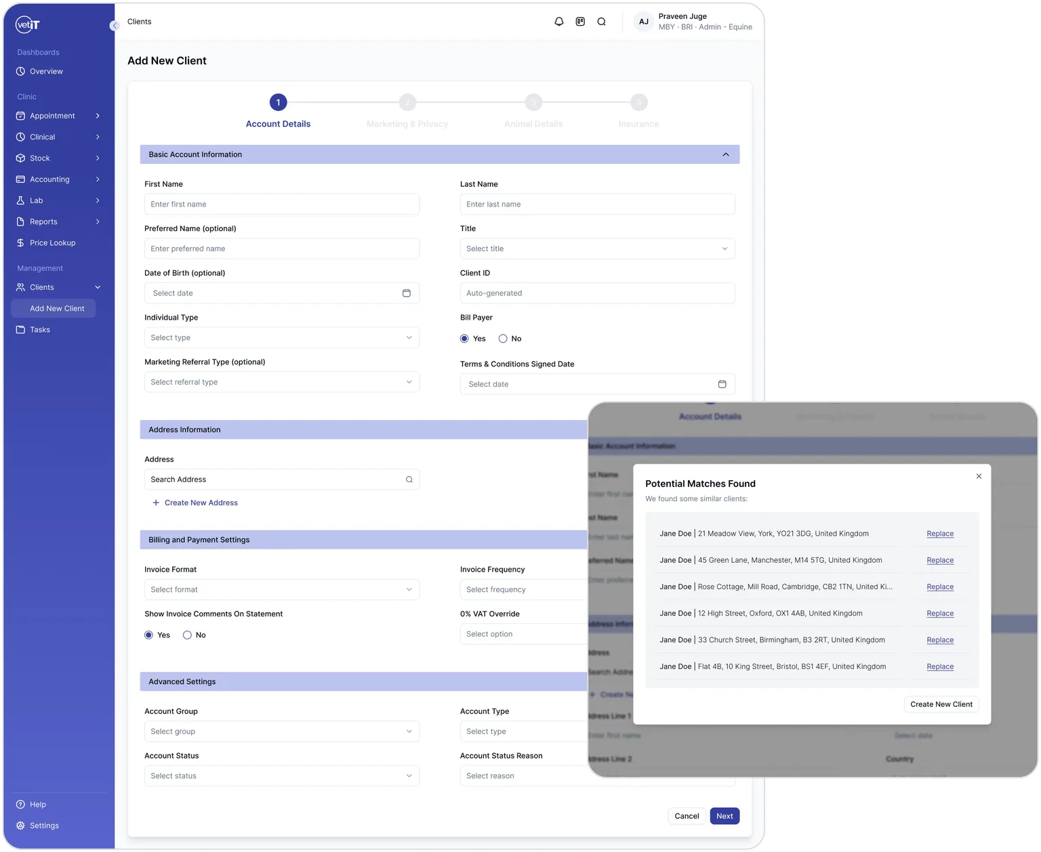Image resolution: width=1041 pixels, height=852 pixels.
Task: Open the Invoice Format dropdown
Action: (282, 589)
